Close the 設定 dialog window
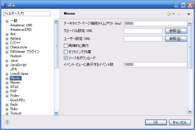Screen dimensions: 195x130 [x=190, y=5]
